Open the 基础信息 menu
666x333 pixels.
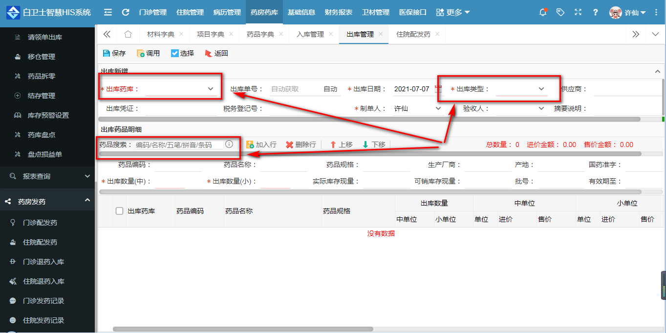coord(301,12)
